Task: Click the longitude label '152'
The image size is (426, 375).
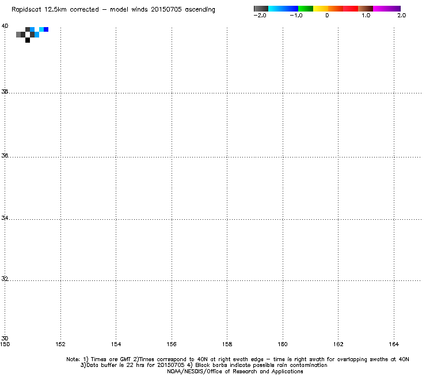Action: tap(60, 344)
